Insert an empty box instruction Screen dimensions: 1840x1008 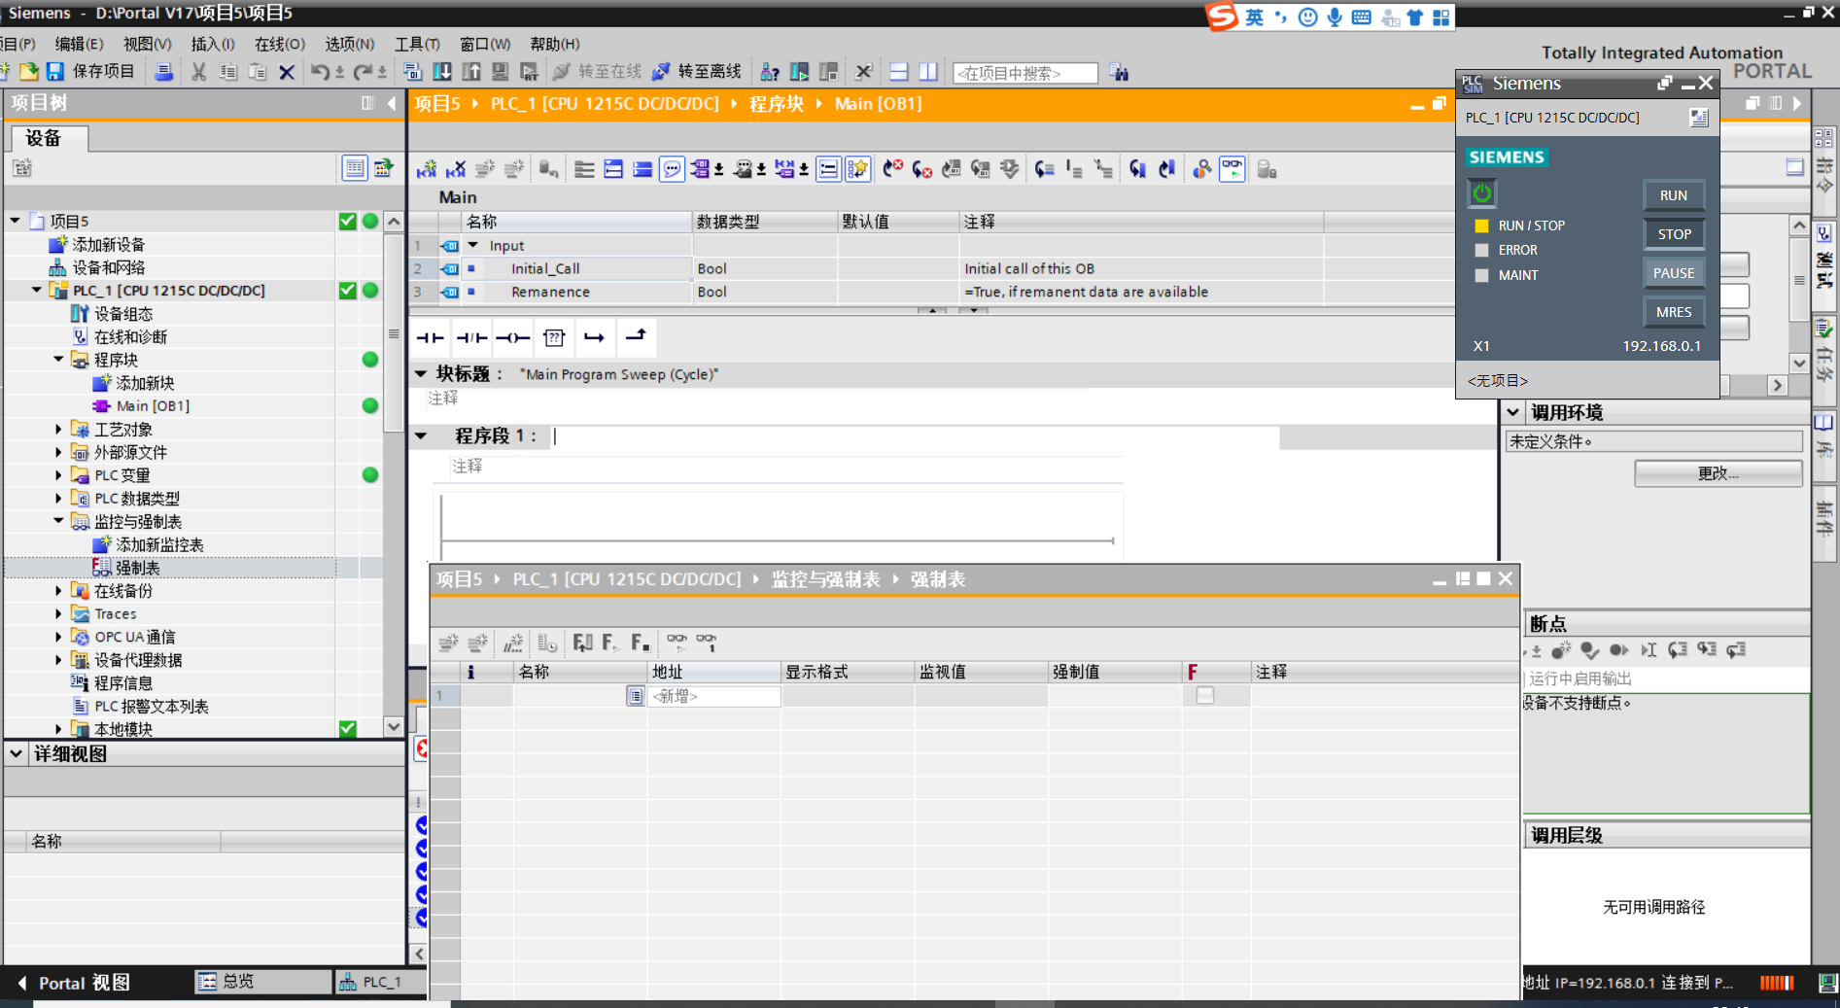(554, 337)
